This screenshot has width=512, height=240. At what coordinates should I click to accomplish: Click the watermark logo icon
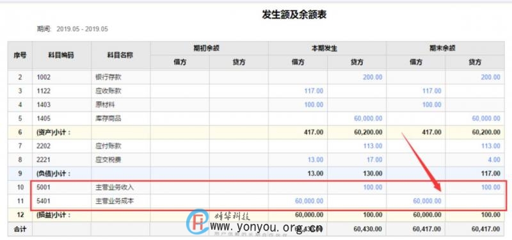coord(198,221)
